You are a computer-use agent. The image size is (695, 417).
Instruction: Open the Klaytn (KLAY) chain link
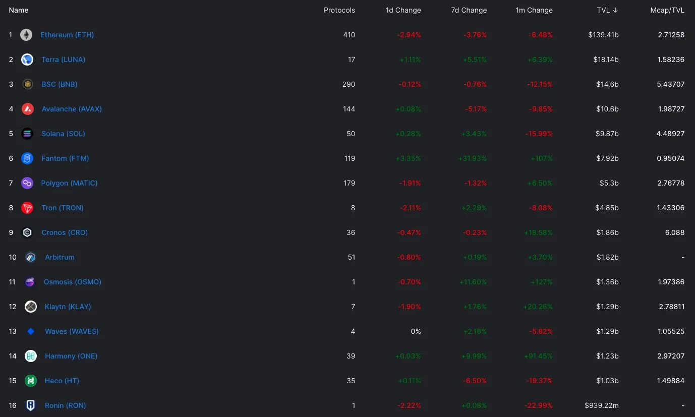tap(68, 307)
